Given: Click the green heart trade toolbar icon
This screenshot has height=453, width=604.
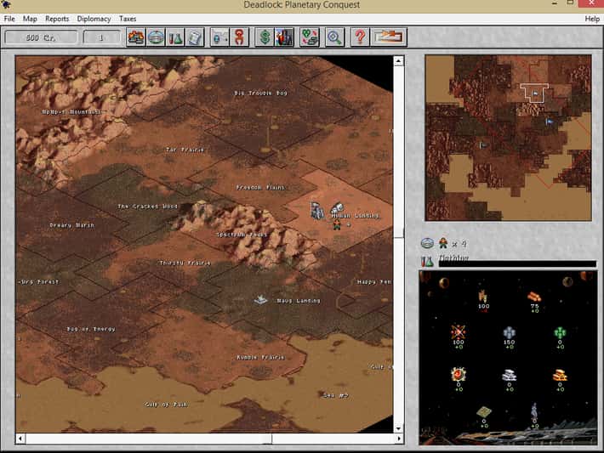Looking at the screenshot, I should 310,37.
